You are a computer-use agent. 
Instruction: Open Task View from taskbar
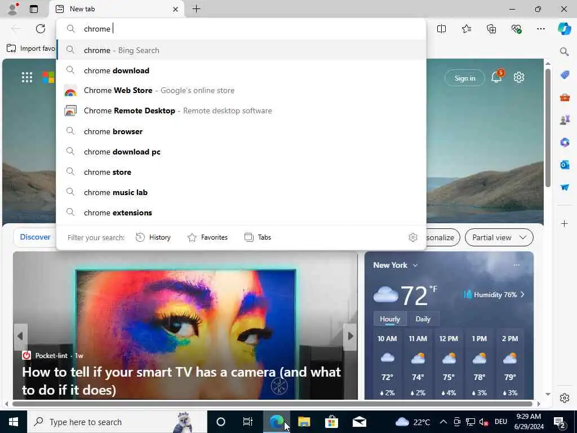(248, 422)
